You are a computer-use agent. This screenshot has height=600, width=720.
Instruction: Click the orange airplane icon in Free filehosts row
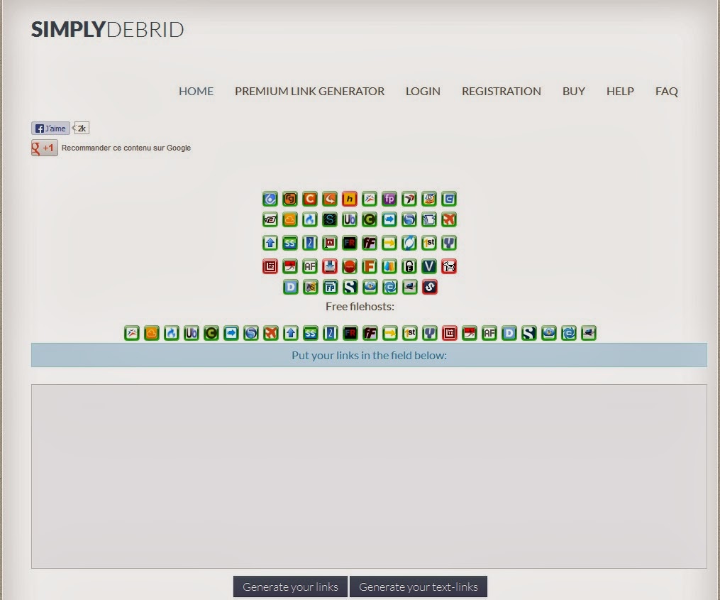(x=271, y=333)
